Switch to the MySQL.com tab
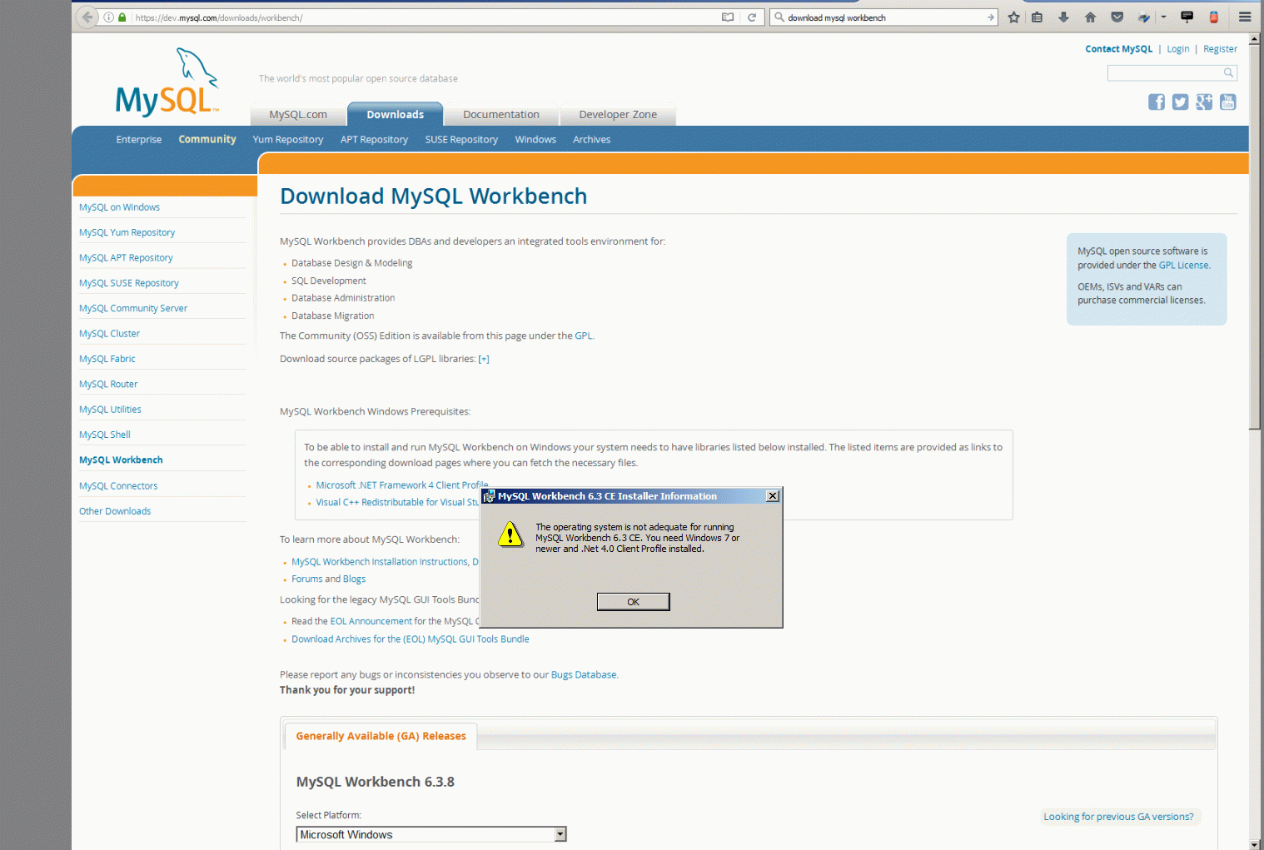The width and height of the screenshot is (1264, 850). (x=298, y=115)
